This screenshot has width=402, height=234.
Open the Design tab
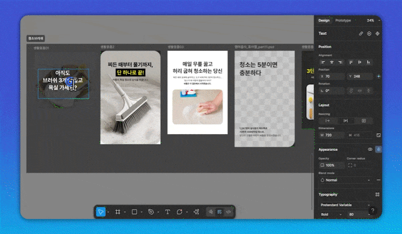pyautogui.click(x=324, y=21)
